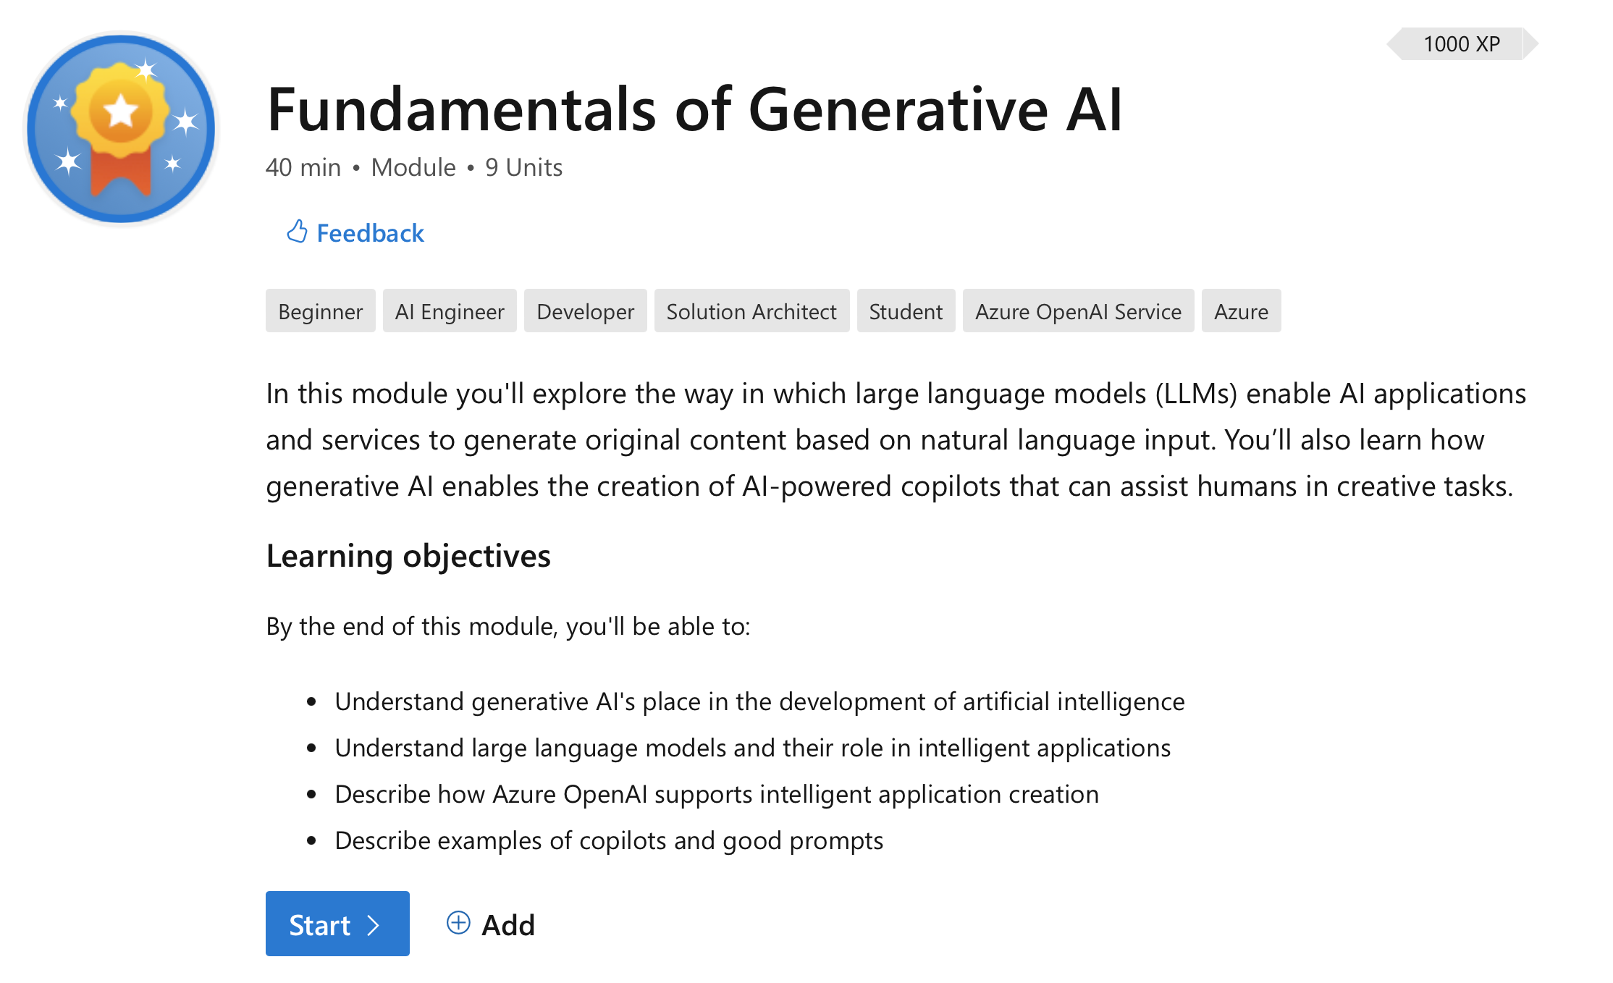Choose the Developer tag
This screenshot has width=1613, height=983.
(x=585, y=311)
